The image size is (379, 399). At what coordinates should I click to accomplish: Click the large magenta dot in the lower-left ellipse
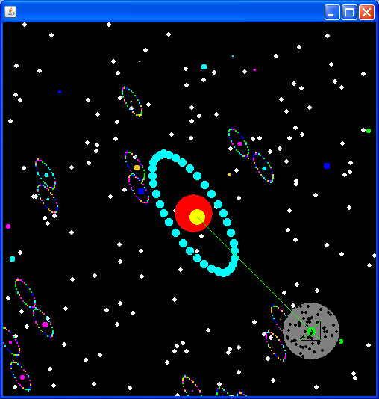pyautogui.click(x=45, y=324)
